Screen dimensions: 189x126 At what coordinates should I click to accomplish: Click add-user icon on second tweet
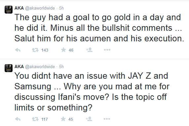(x=89, y=119)
